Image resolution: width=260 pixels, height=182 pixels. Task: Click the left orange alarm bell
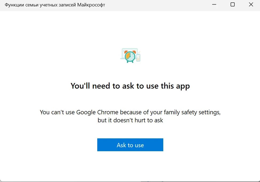[126, 52]
